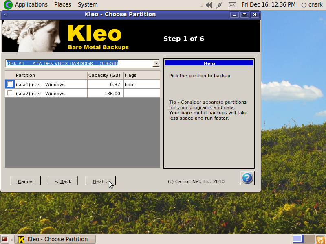Screen dimensions: 326x244
Task: Click the Cancel button
Action: tap(25, 181)
